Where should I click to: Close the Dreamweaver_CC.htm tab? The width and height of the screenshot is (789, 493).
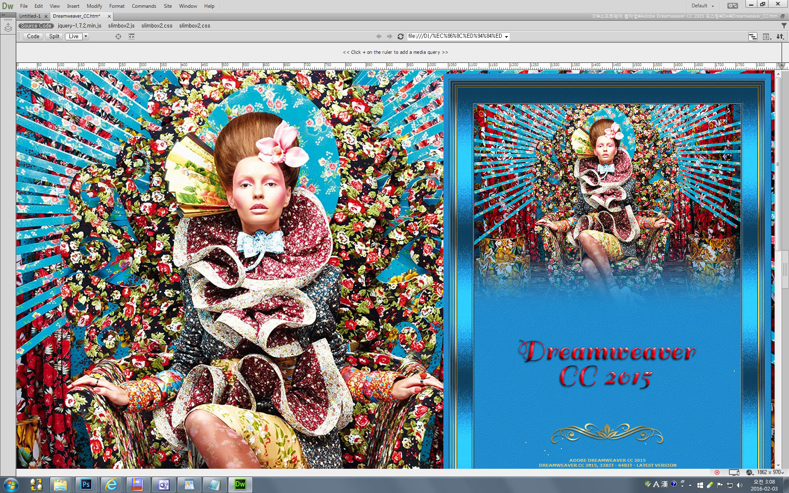pos(109,16)
